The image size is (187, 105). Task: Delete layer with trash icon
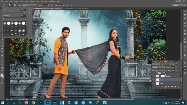(178, 87)
